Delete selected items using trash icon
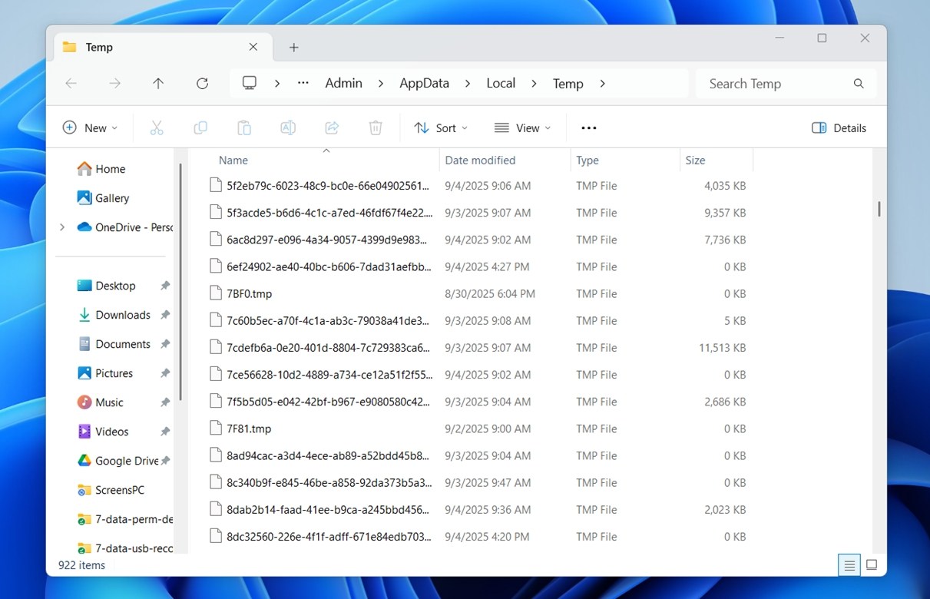Viewport: 930px width, 599px height. [x=376, y=127]
